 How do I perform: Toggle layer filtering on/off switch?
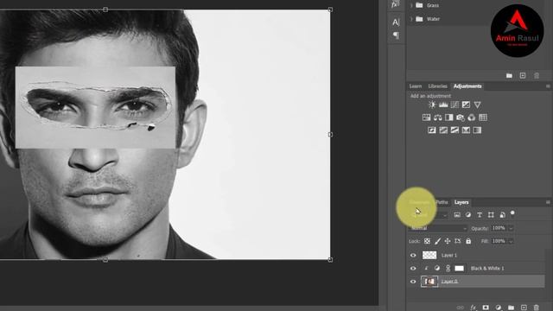pos(512,213)
